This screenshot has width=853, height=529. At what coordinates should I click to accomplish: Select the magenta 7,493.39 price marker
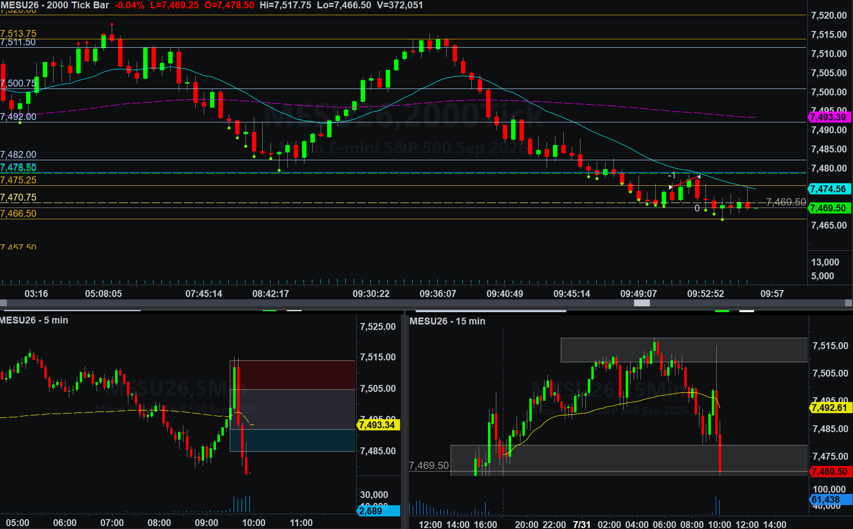830,117
